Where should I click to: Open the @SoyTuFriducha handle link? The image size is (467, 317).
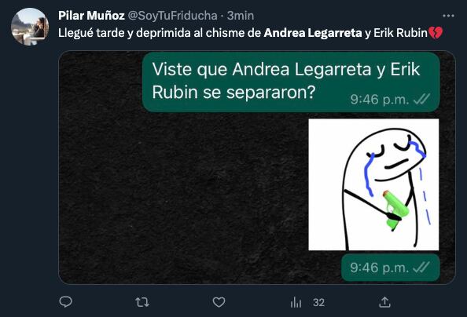point(172,16)
